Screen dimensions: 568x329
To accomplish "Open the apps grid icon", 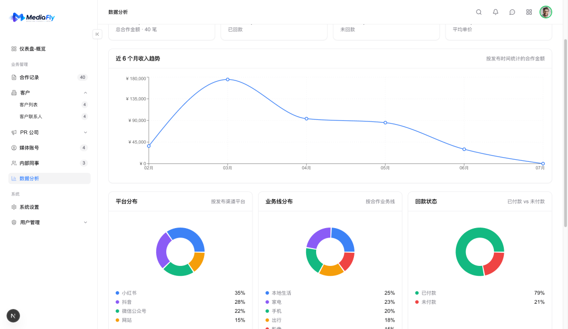I will (529, 12).
